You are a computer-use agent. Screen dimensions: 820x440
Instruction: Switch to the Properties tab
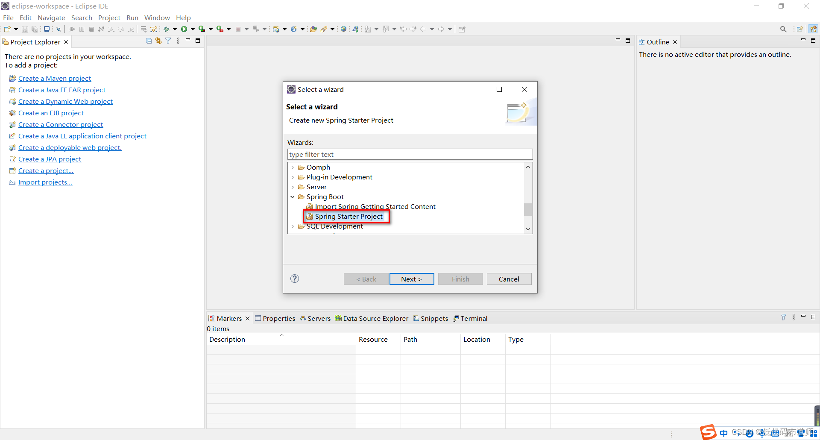coord(275,318)
